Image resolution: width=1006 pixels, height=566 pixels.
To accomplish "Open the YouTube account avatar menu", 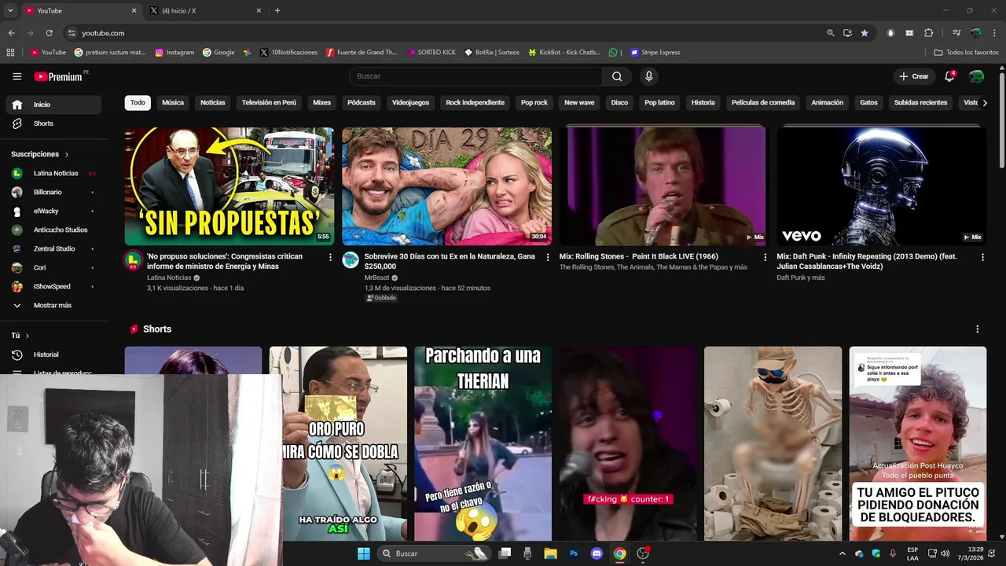I will [976, 76].
